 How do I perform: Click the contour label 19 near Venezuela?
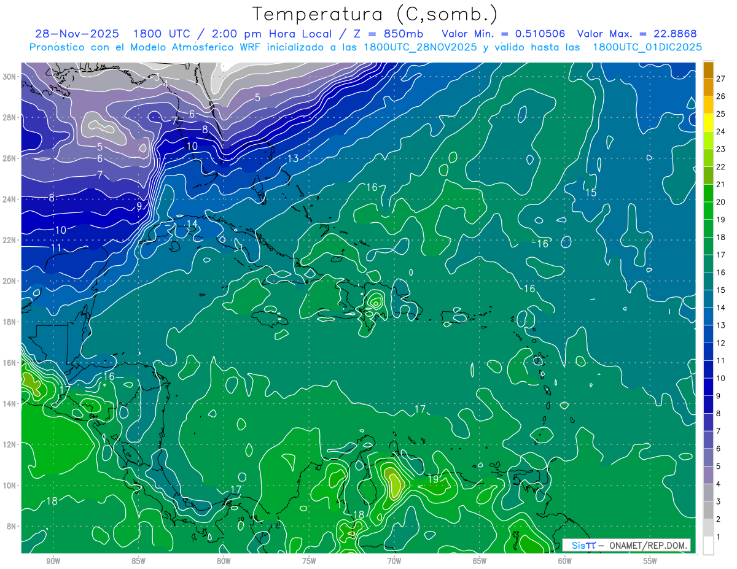433,479
